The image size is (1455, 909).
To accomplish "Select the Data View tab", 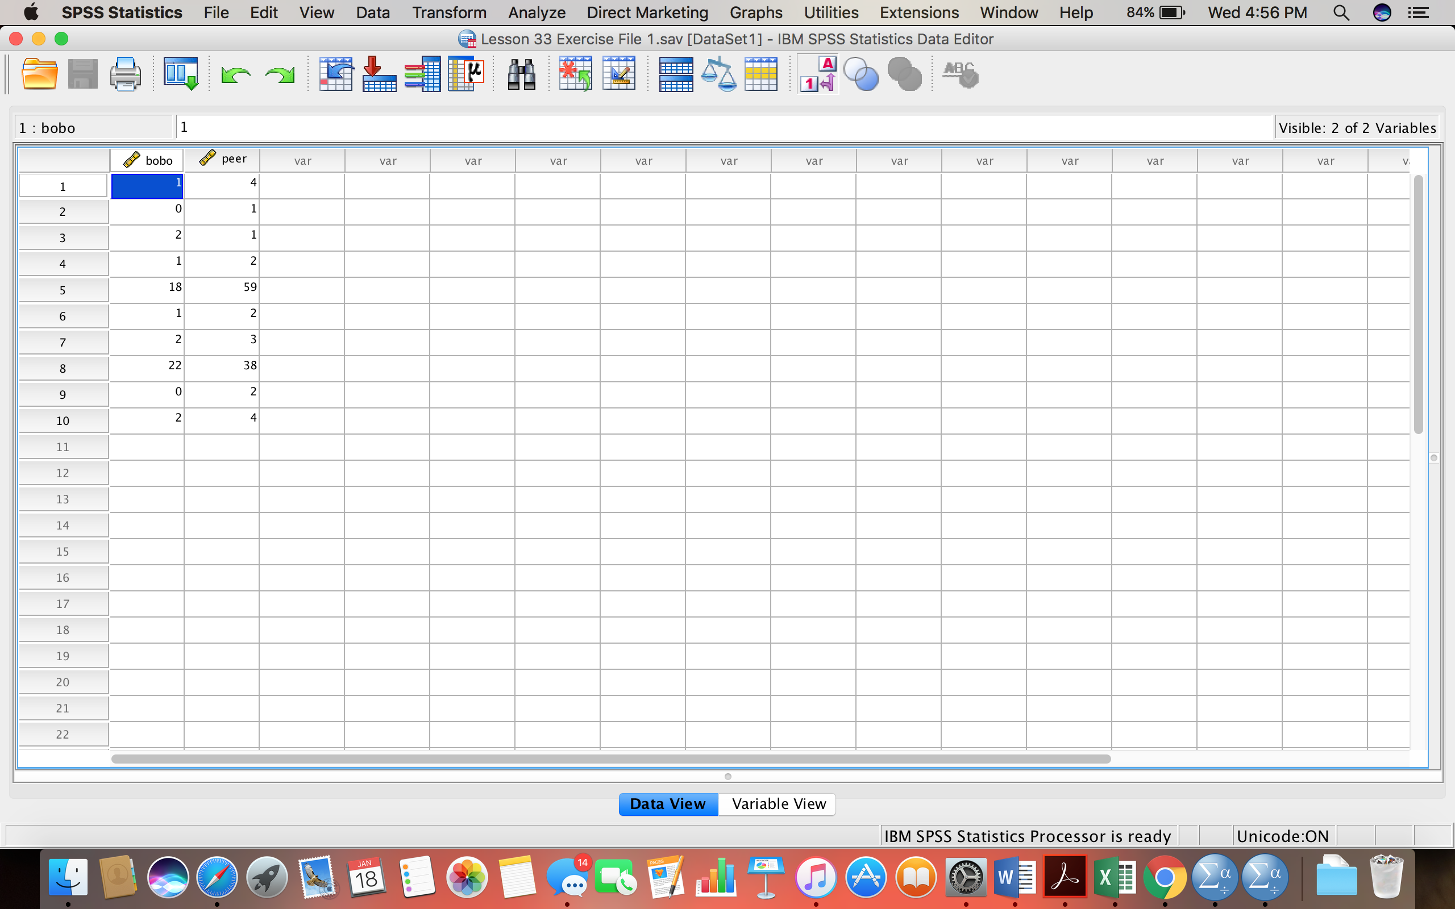I will click(x=668, y=804).
